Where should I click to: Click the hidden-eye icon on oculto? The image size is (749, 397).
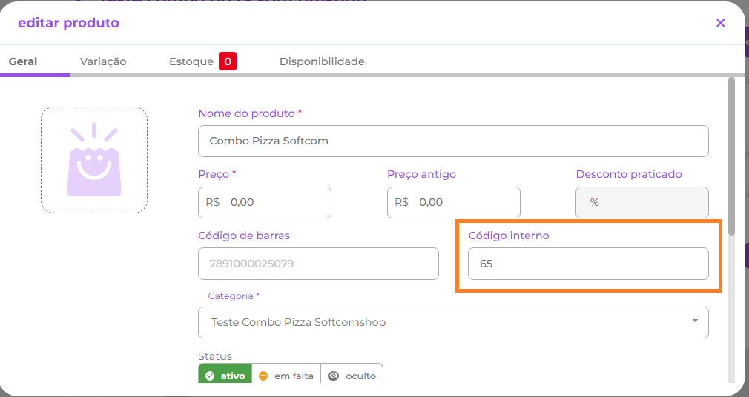pyautogui.click(x=334, y=376)
